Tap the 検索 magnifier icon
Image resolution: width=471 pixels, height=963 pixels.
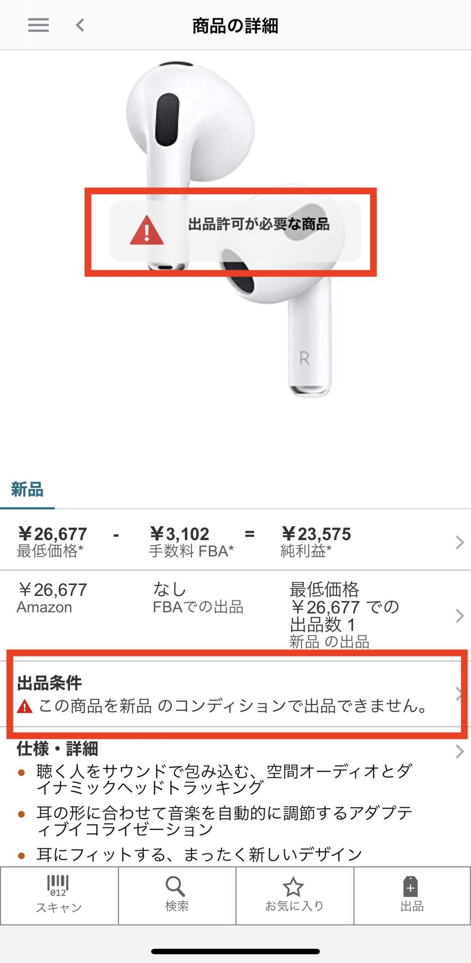click(x=175, y=886)
